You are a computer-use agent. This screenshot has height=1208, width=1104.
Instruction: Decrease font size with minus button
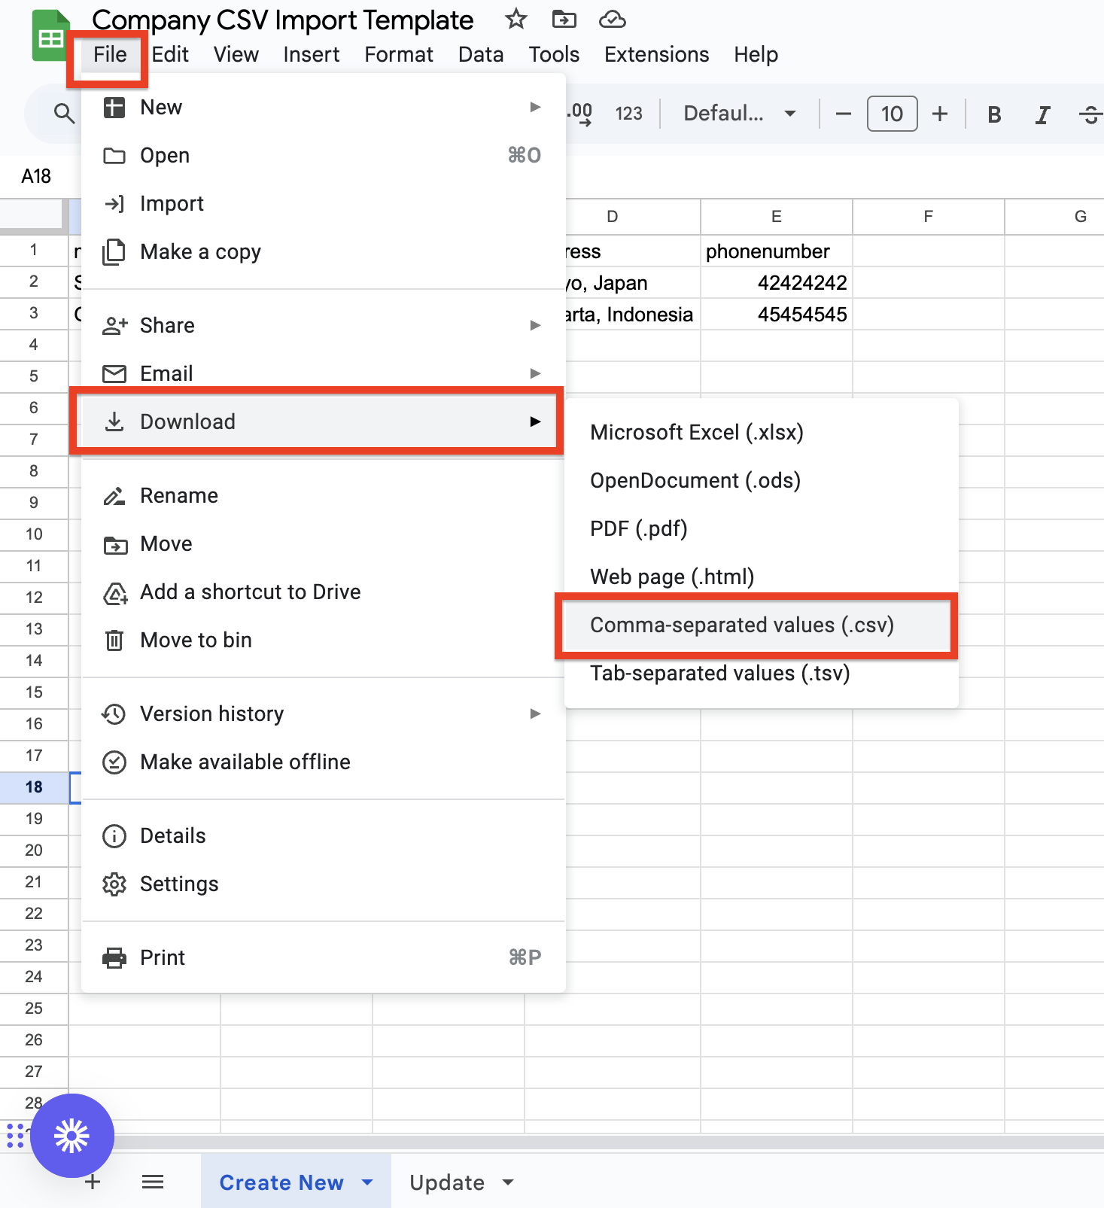(844, 114)
